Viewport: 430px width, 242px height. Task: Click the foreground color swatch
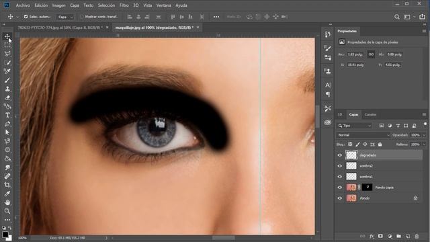click(x=5, y=235)
